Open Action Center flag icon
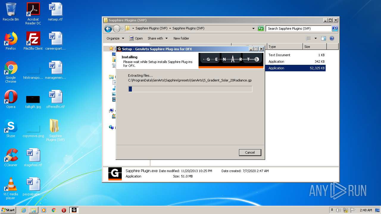381x214 pixels. [353, 210]
